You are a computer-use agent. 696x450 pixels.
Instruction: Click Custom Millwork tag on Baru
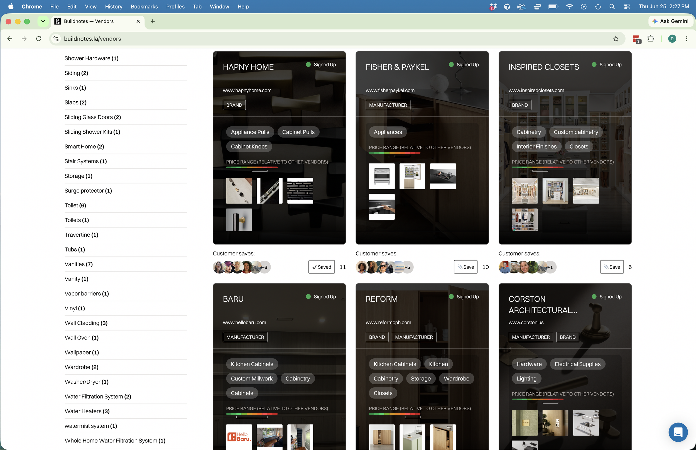[x=251, y=378]
